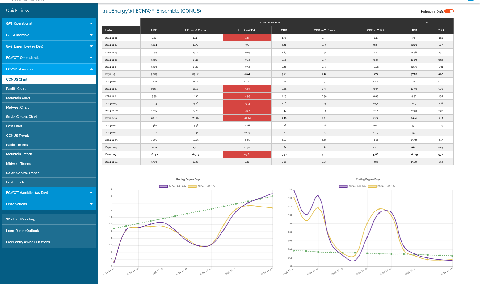Click the Quick Links sidebar heading
480x284 pixels.
18,10
